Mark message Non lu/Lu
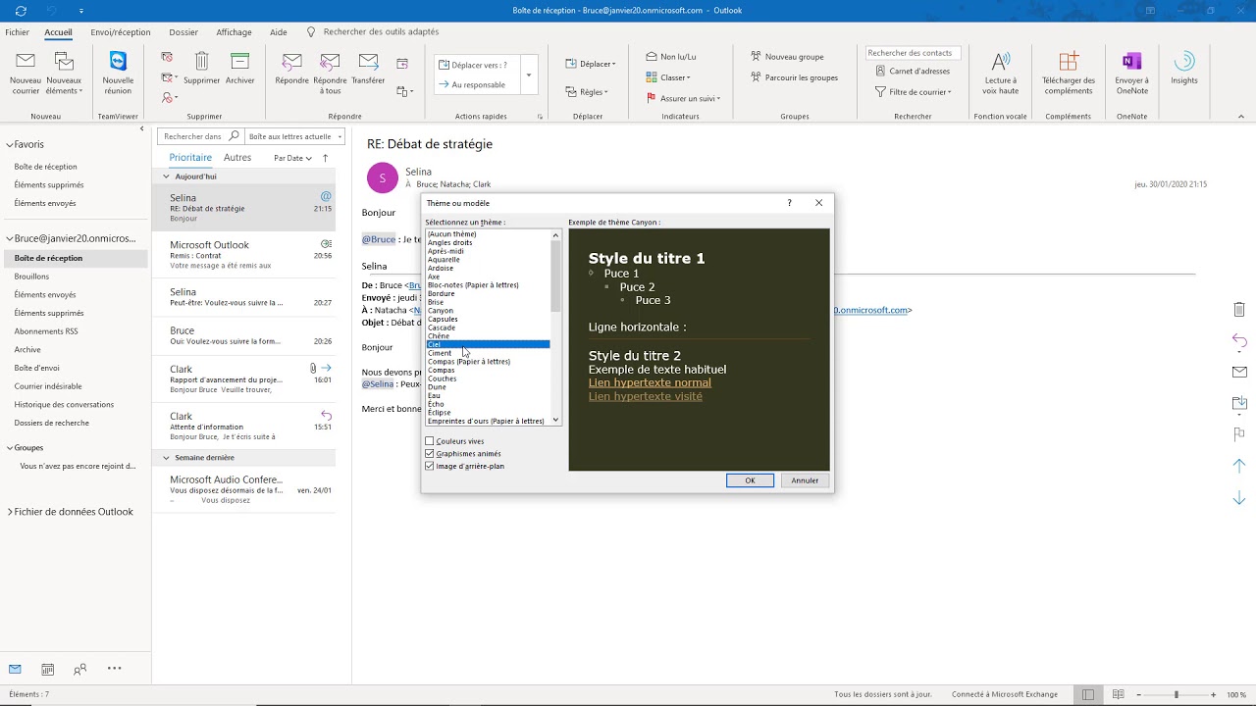This screenshot has height=706, width=1256. 671,57
